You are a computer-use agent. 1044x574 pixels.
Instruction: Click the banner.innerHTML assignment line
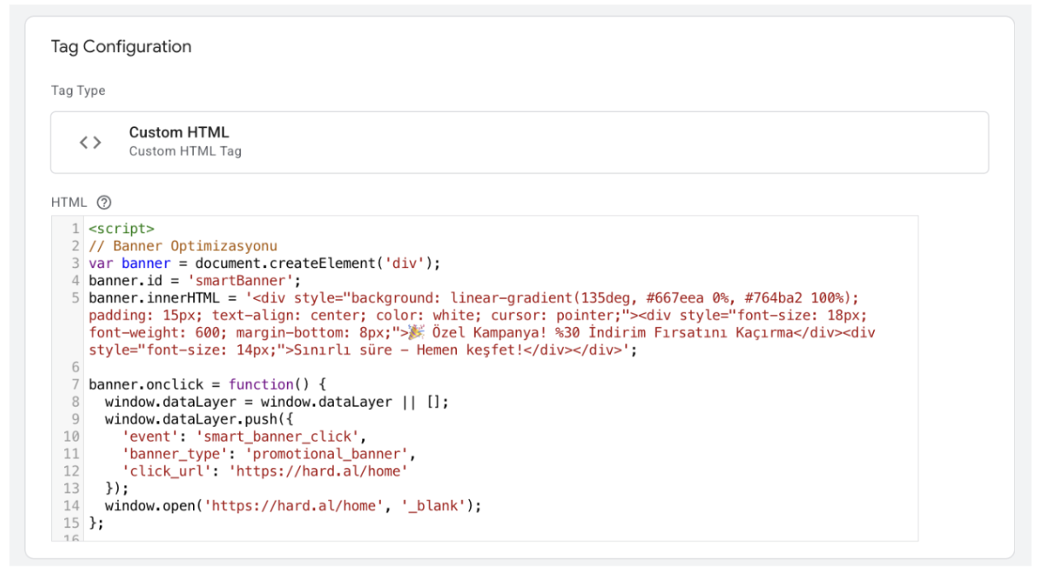point(481,324)
